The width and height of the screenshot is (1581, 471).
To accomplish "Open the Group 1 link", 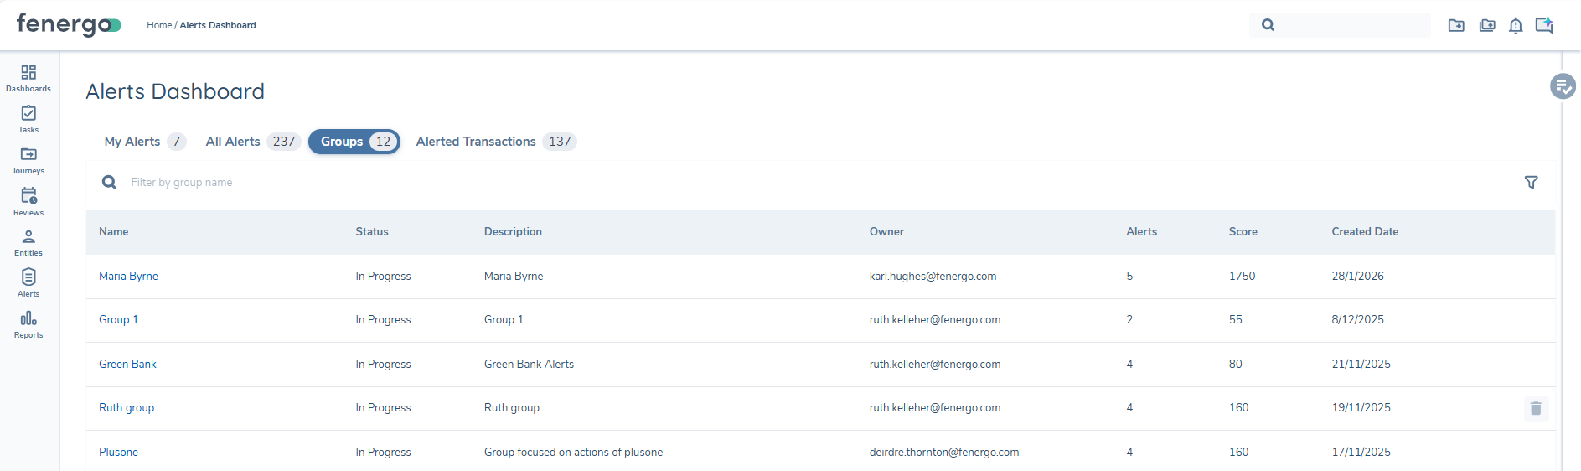I will click(118, 319).
